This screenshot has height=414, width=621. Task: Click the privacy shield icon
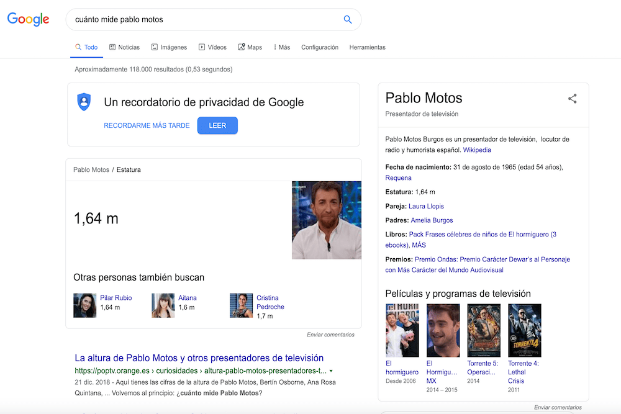pos(84,102)
